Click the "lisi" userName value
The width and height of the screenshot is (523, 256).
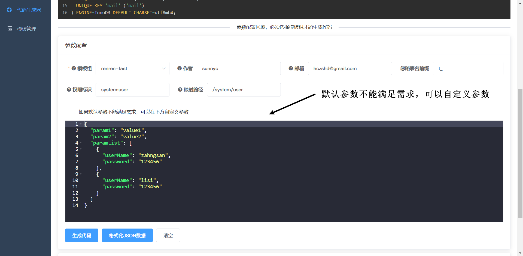point(147,180)
